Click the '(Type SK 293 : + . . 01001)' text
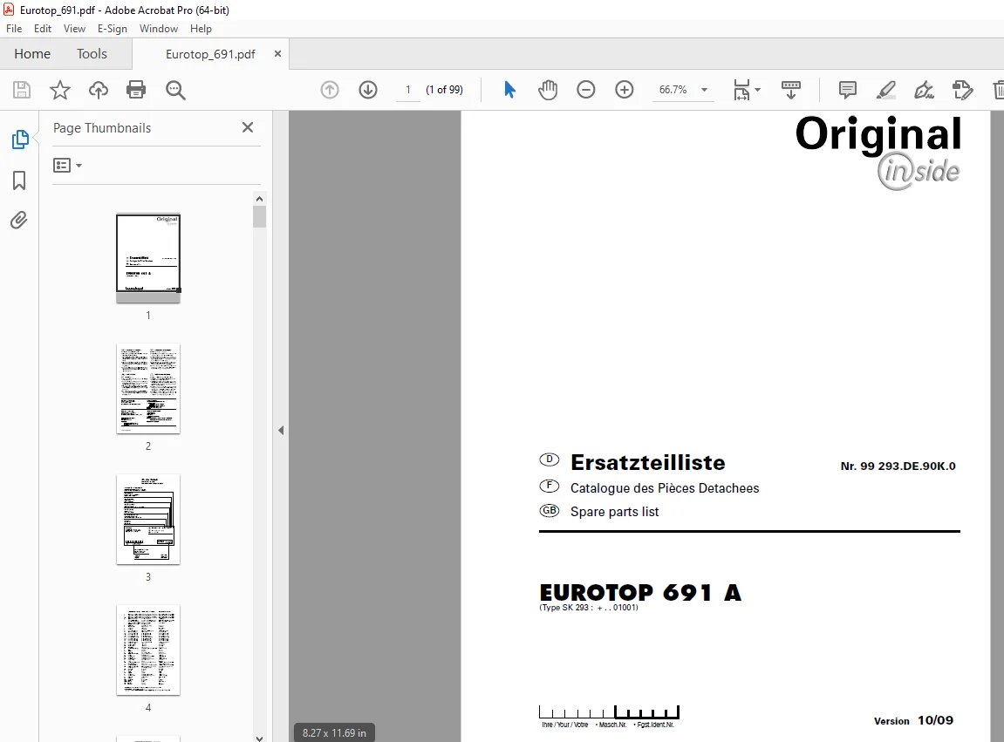 [589, 608]
